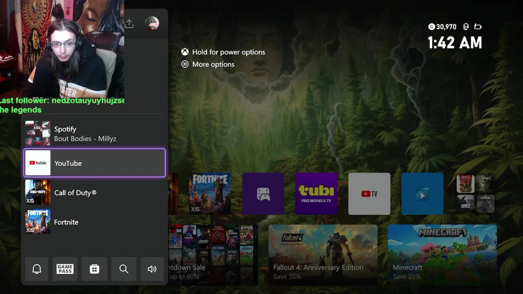523x294 pixels.
Task: Select the YouTube entry in guide
Action: pos(95,163)
